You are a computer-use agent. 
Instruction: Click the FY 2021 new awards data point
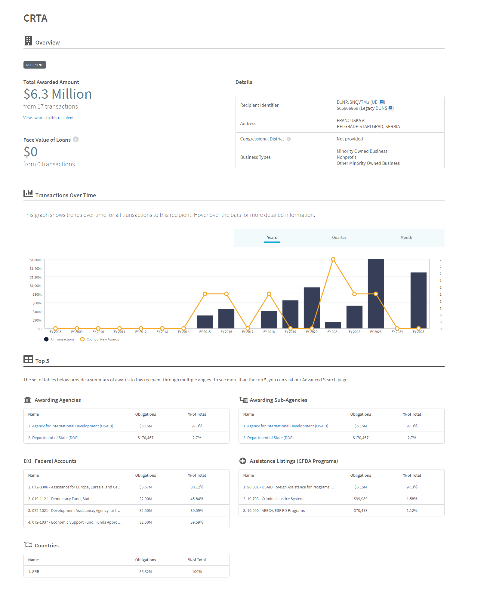(333, 259)
